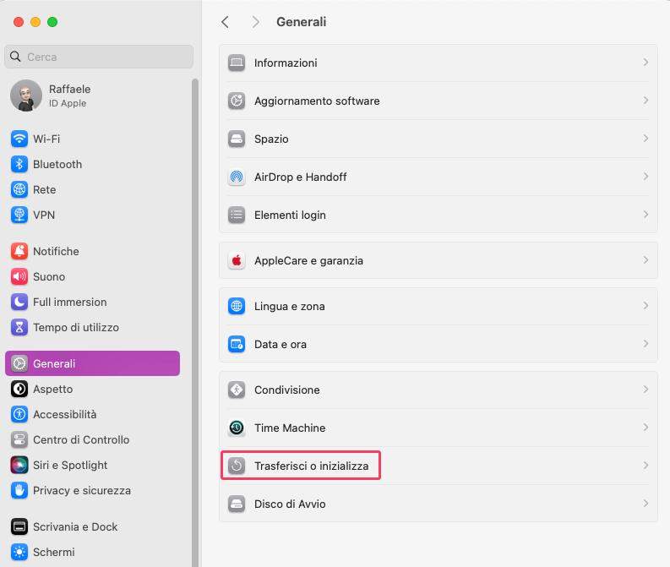Screen dimensions: 670x567
Task: Click the Tempo di utilizzo hourglass icon
Action: click(x=19, y=327)
